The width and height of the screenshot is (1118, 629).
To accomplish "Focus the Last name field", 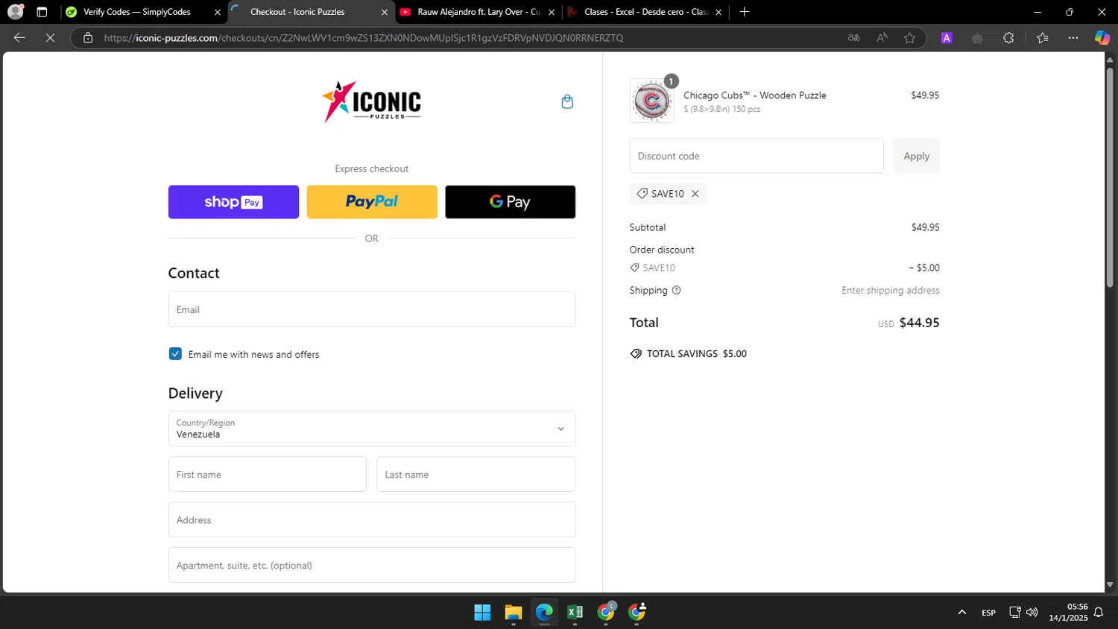I will [x=476, y=474].
